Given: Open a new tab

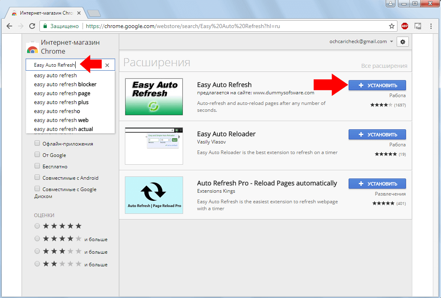Looking at the screenshot, I should coord(94,13).
